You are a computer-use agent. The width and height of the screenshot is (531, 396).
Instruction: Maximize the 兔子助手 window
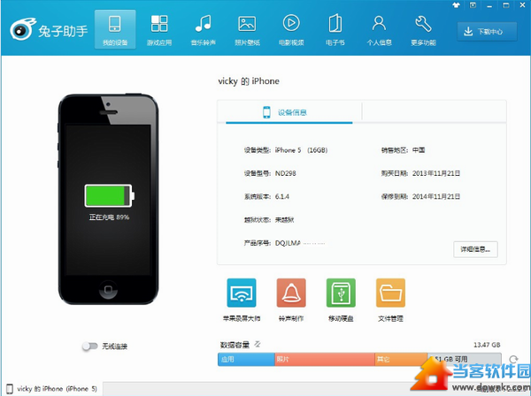pyautogui.click(x=506, y=5)
